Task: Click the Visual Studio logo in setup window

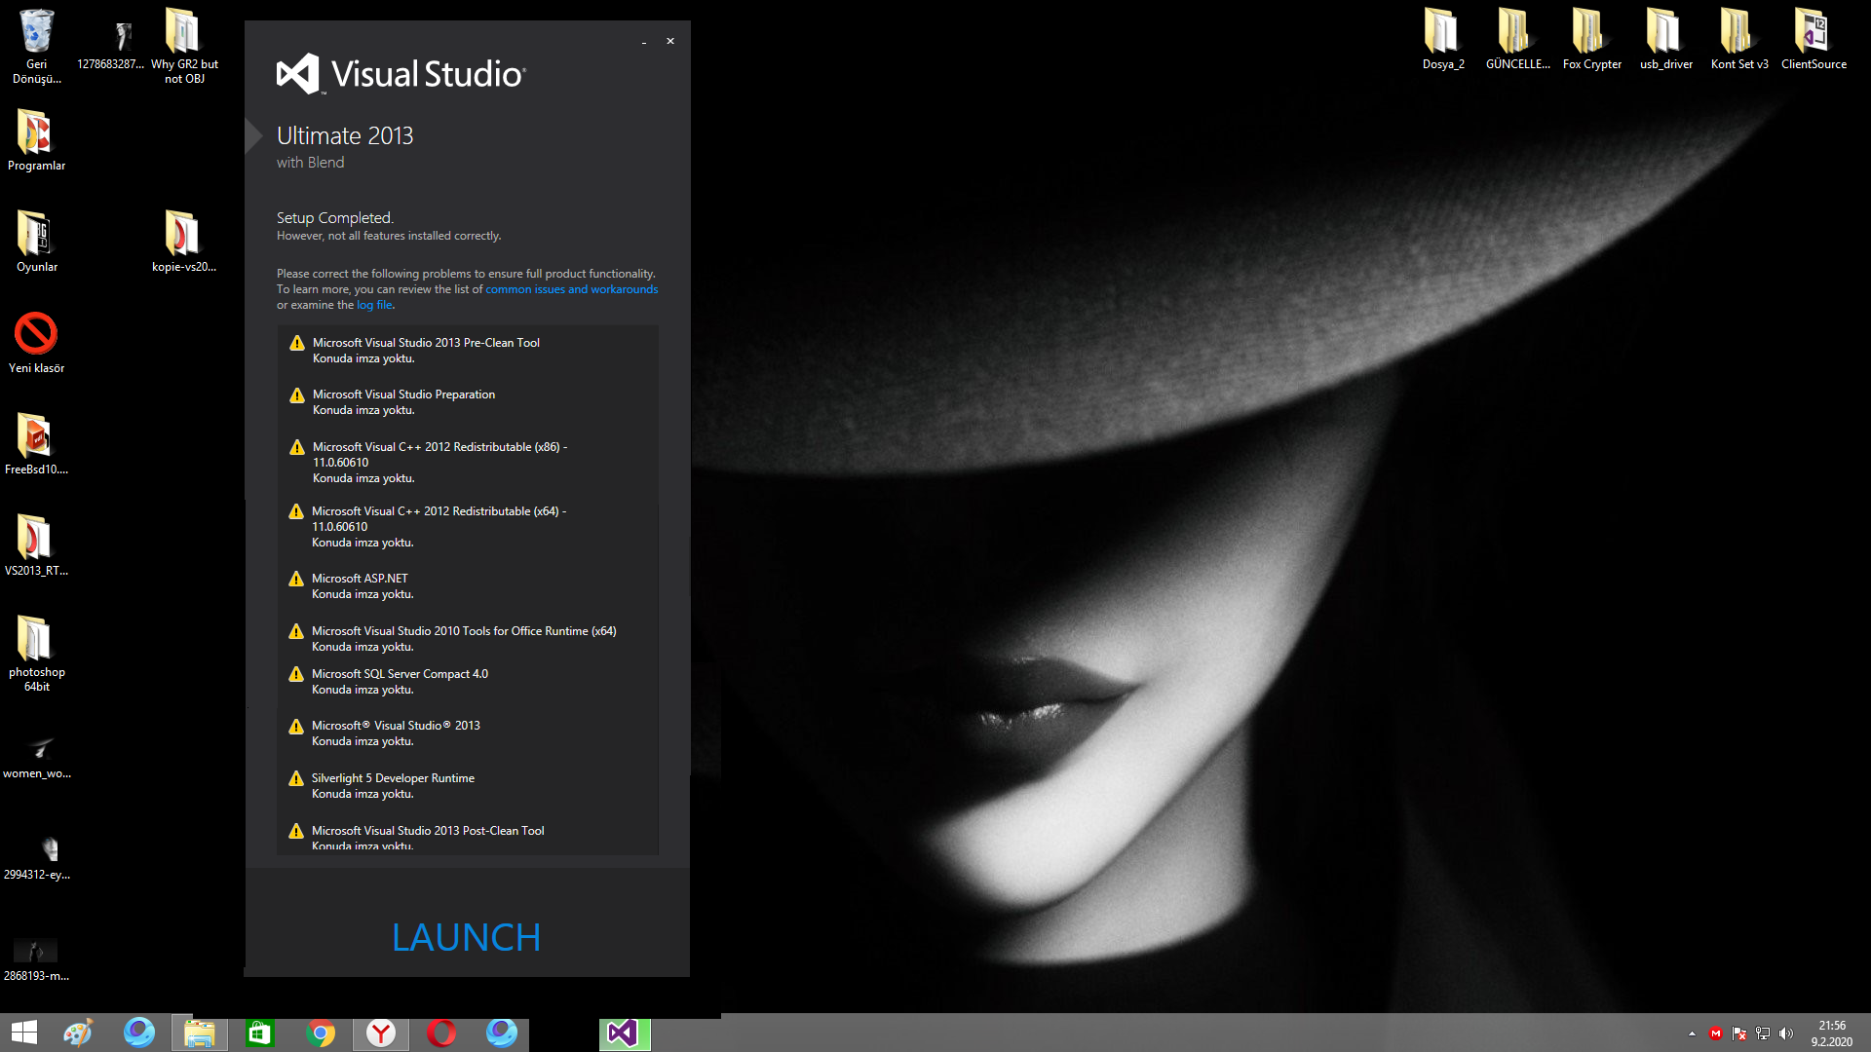Action: pyautogui.click(x=401, y=74)
